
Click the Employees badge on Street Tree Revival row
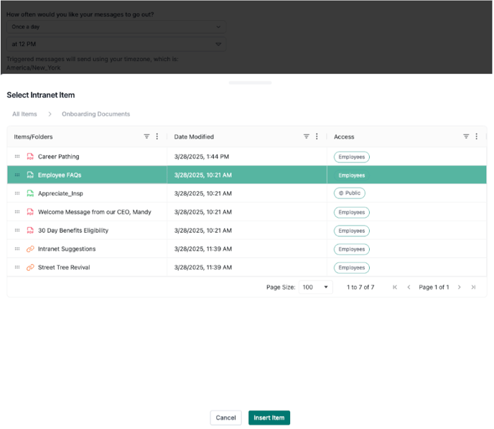[352, 267]
